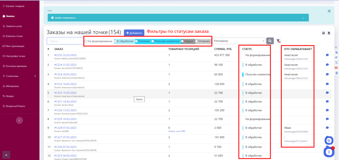Open the YouTube icon in right side panel
The width and height of the screenshot is (339, 160).
tap(336, 67)
